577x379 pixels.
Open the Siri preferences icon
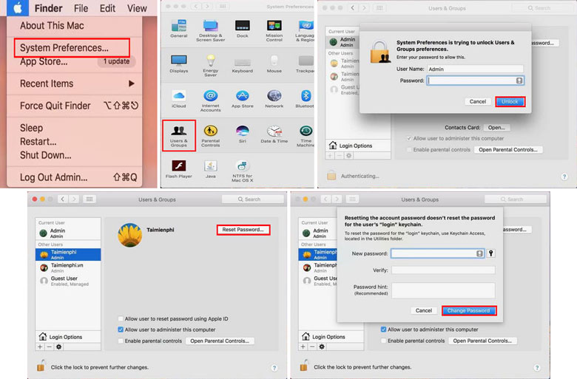[243, 131]
